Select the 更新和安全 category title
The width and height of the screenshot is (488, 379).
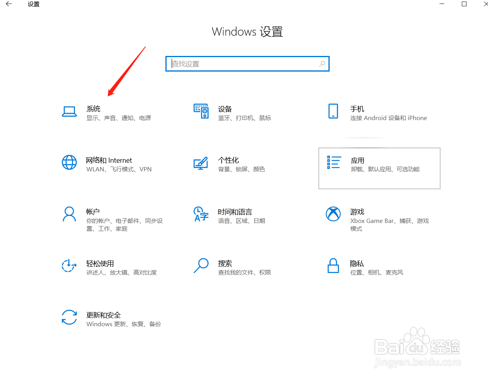tap(104, 315)
